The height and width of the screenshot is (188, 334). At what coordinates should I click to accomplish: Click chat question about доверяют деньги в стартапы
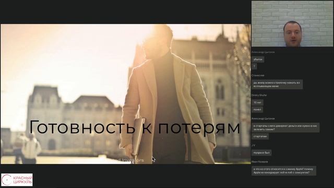point(285,127)
